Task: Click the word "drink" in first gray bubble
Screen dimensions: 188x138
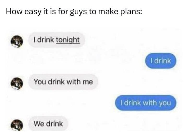Action: coord(45,40)
